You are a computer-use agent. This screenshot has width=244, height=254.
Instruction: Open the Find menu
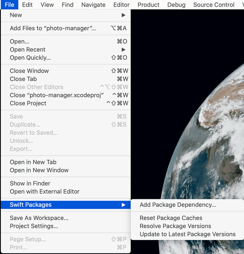pyautogui.click(x=67, y=5)
